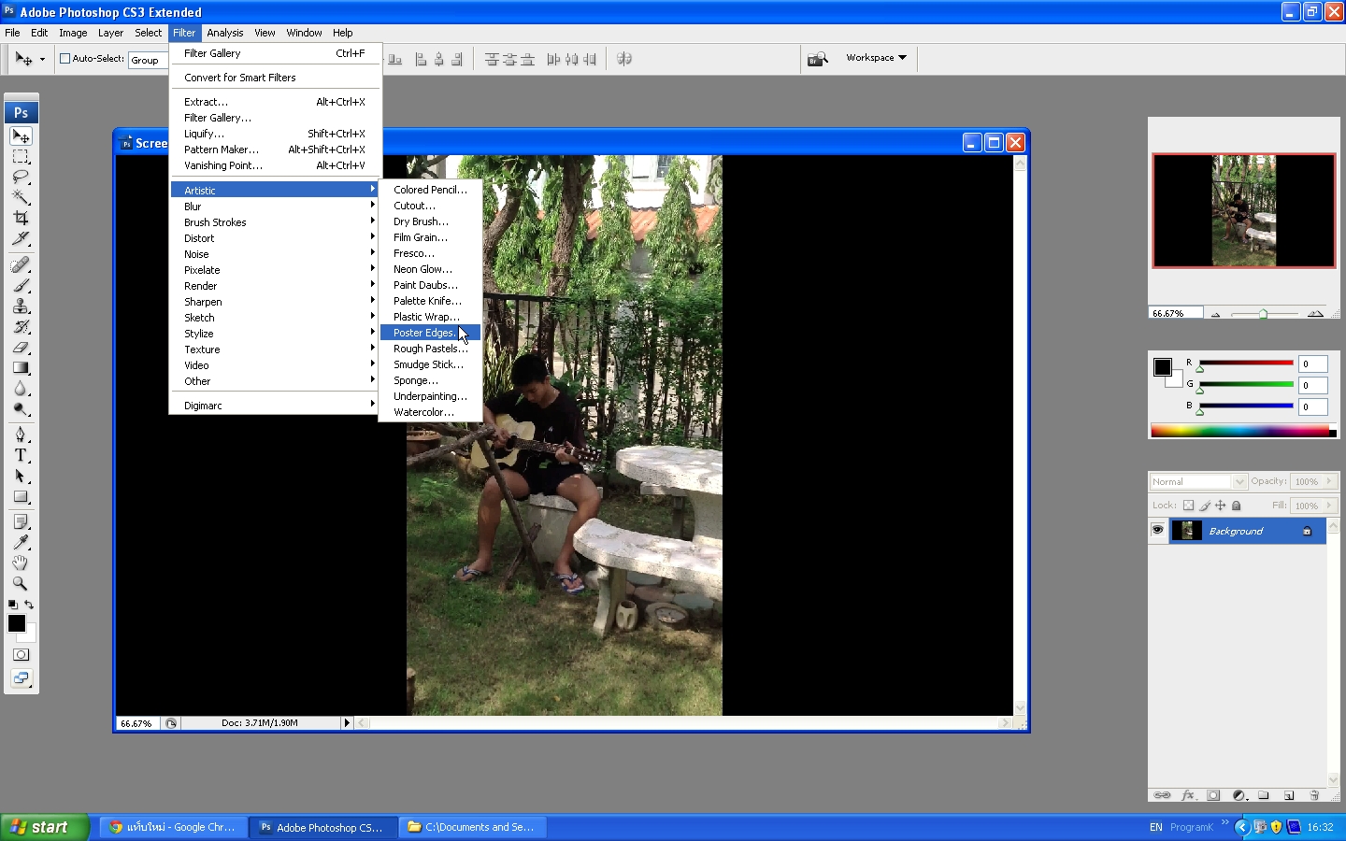Select the Healing Brush tool
The height and width of the screenshot is (841, 1346).
(x=21, y=265)
